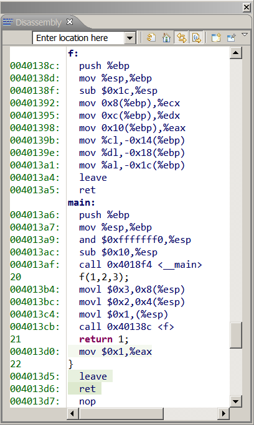This screenshot has width=254, height=425.
Task: Click the horizontal scrollbar left arrow
Action: tap(72, 414)
